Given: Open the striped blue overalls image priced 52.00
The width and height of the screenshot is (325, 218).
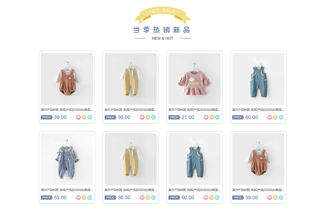Looking at the screenshot, I should [67, 159].
